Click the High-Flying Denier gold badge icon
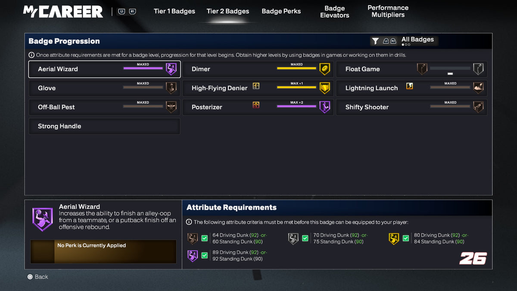517x291 pixels. (324, 88)
